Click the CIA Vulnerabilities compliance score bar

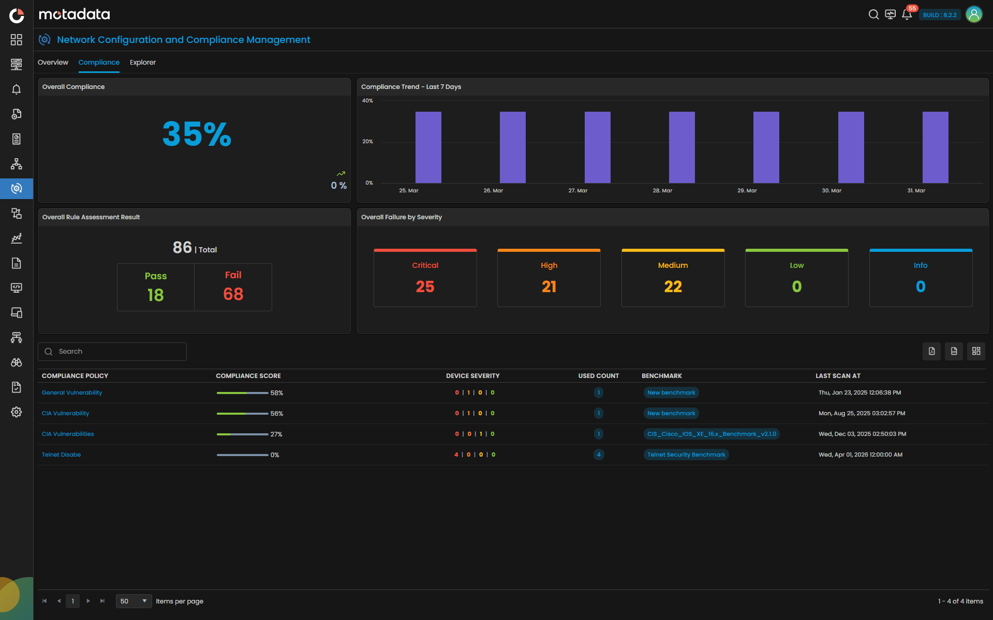point(242,434)
